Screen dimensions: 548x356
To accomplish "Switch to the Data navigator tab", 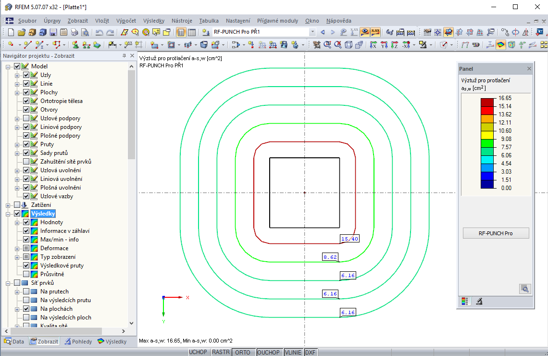I will (x=14, y=341).
